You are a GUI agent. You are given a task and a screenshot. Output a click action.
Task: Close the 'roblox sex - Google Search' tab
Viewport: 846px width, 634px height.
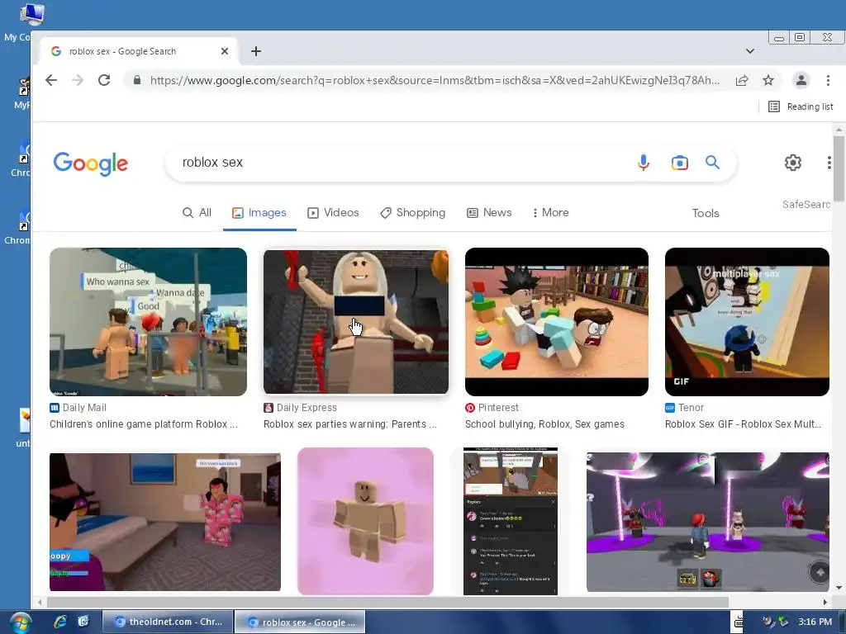tap(225, 51)
